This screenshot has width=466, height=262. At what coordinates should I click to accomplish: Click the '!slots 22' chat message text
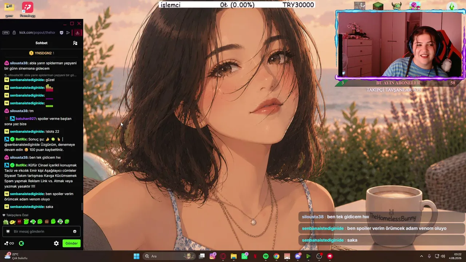(x=52, y=131)
